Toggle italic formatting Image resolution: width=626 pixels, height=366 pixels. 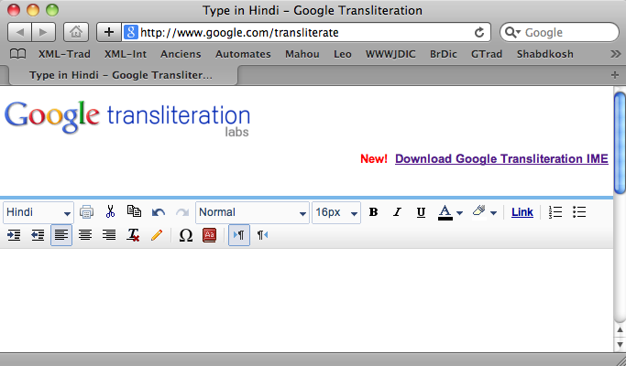[x=397, y=212]
